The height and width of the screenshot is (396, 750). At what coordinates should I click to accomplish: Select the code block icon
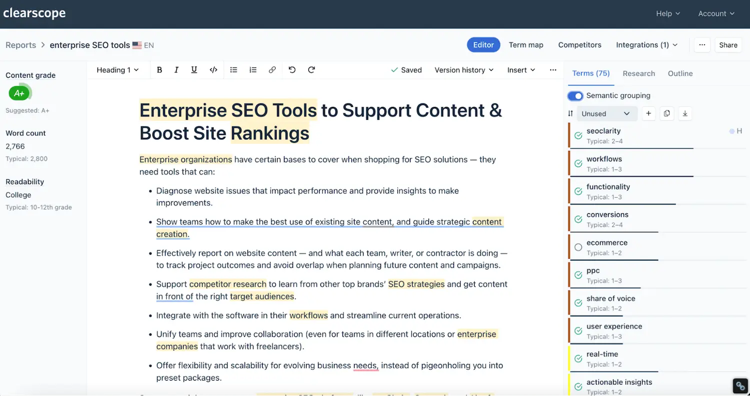pyautogui.click(x=213, y=70)
